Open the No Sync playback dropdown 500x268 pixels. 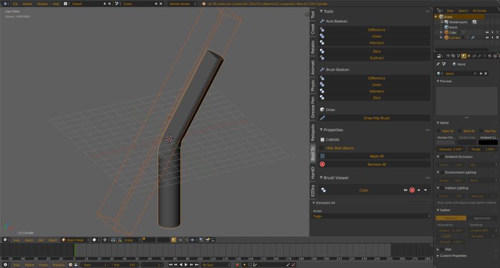216,265
